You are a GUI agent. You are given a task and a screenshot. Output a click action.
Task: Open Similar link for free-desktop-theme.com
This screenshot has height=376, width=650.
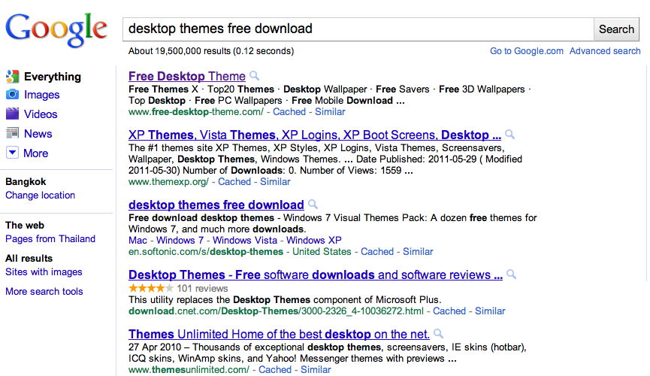point(330,112)
